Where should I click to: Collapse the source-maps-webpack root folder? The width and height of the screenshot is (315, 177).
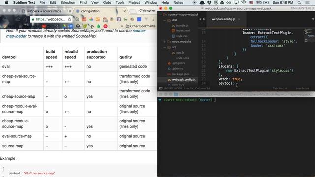coord(161,14)
